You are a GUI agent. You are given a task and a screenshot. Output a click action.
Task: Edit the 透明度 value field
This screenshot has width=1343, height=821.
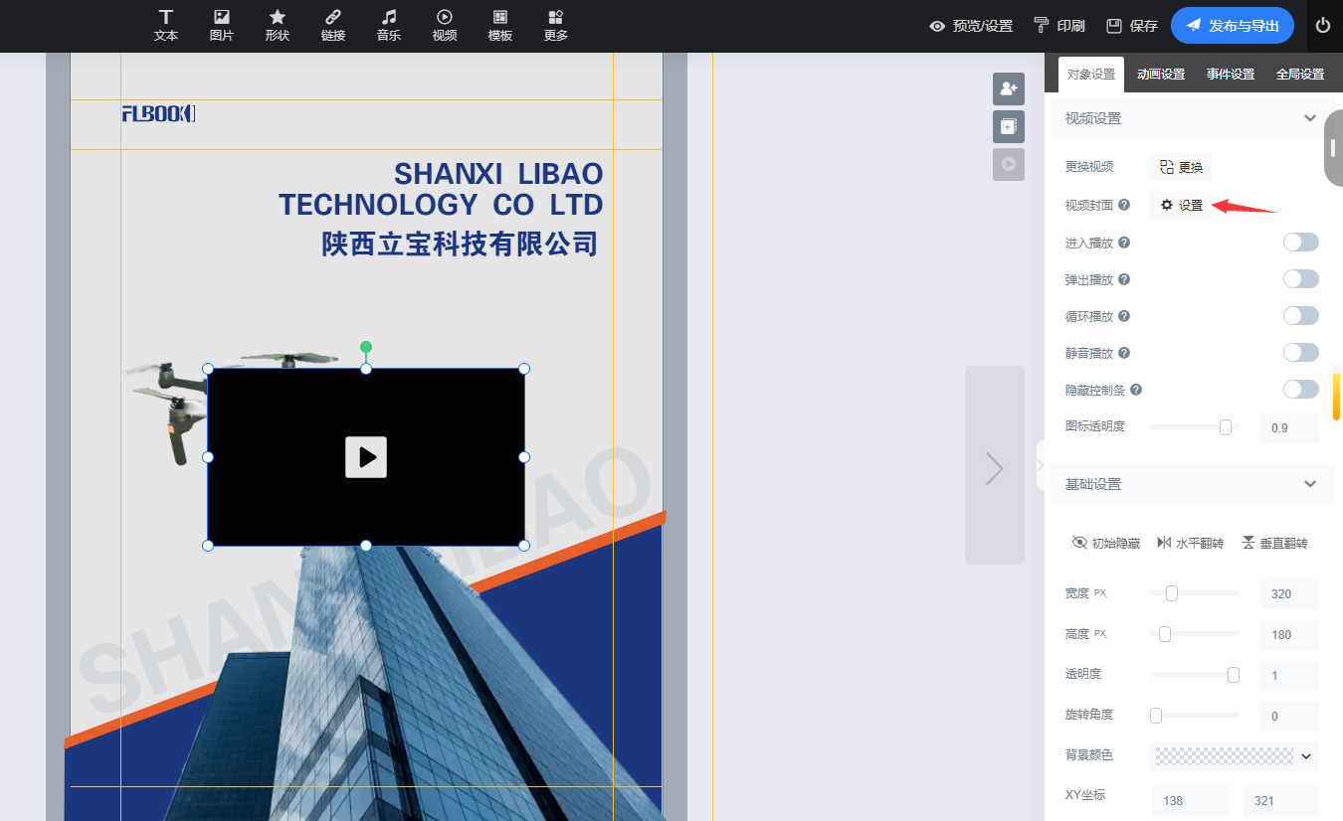pyautogui.click(x=1289, y=676)
